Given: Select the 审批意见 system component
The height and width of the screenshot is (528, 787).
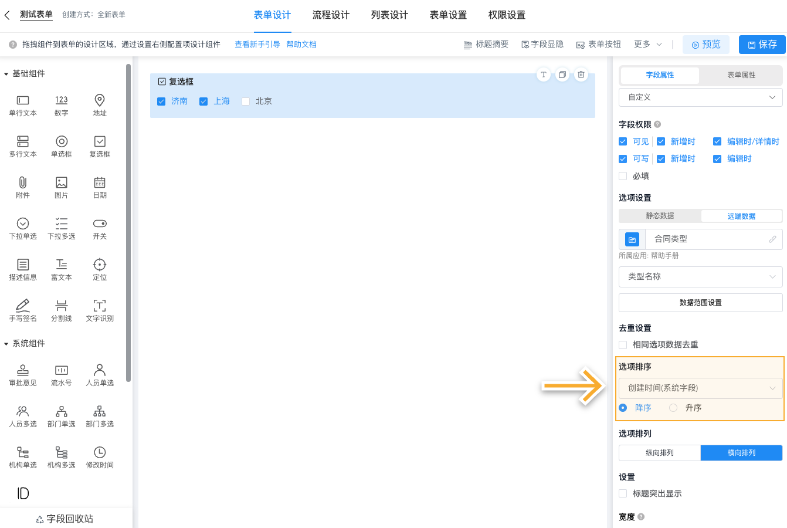Looking at the screenshot, I should pos(22,374).
